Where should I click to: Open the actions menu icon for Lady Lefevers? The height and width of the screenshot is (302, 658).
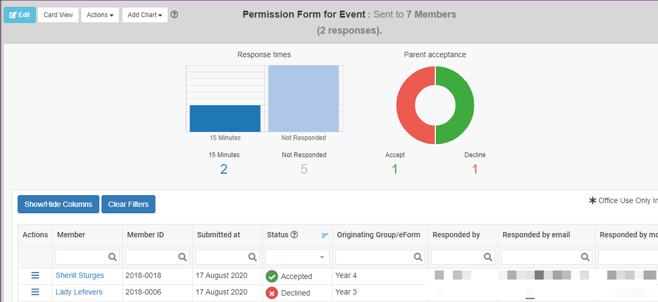click(x=35, y=292)
